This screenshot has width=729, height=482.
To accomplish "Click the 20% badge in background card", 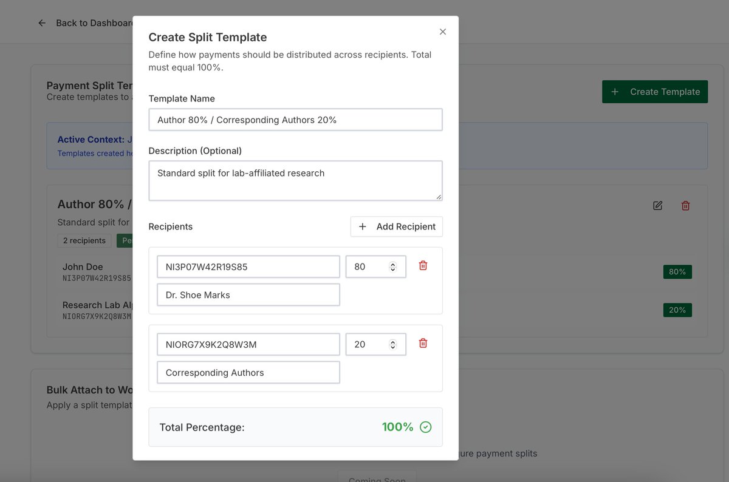I will pyautogui.click(x=677, y=310).
